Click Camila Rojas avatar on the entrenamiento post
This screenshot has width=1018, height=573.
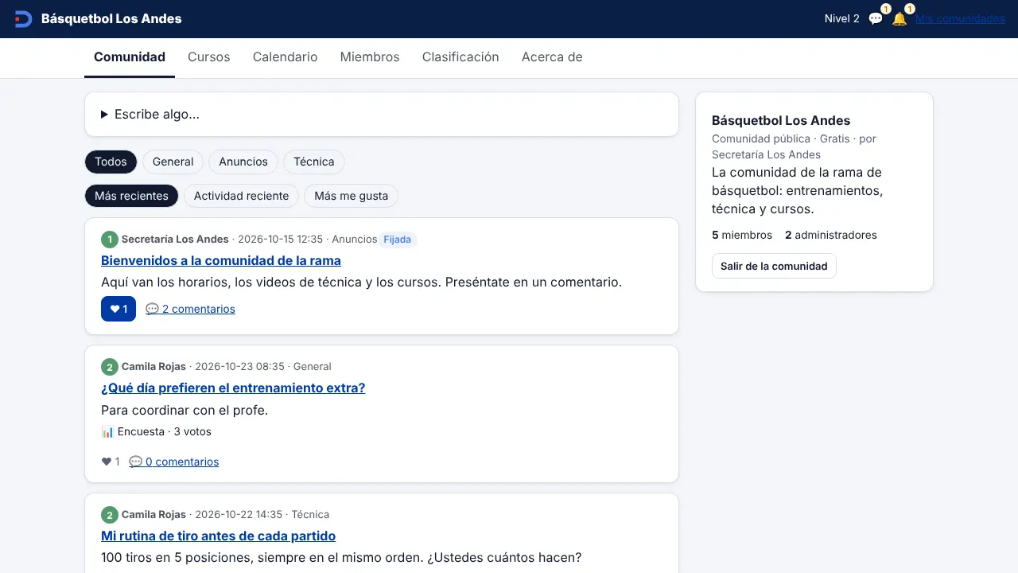tap(110, 367)
